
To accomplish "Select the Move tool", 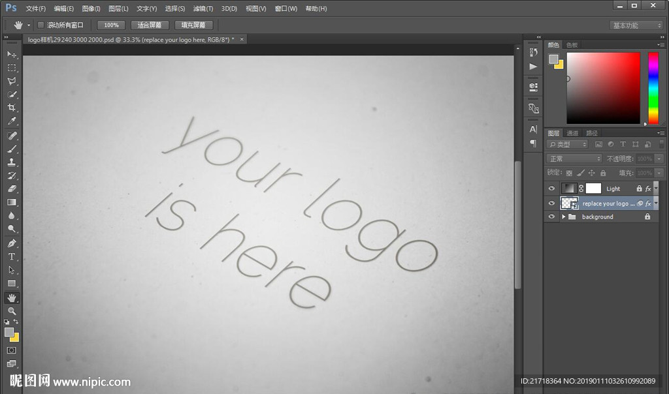I will pos(12,54).
